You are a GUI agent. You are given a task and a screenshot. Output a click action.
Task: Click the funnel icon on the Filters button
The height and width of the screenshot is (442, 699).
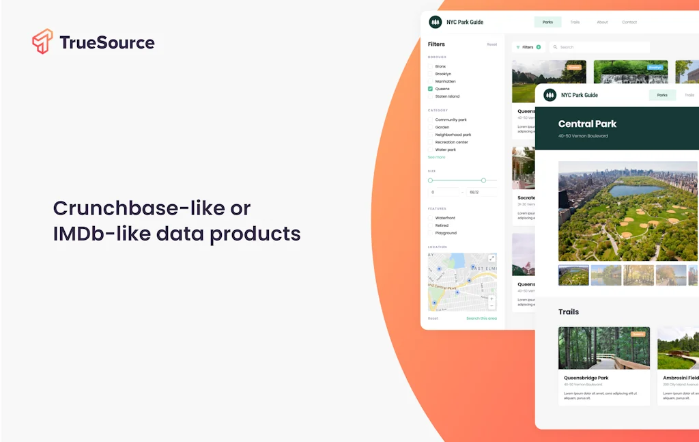pyautogui.click(x=517, y=47)
